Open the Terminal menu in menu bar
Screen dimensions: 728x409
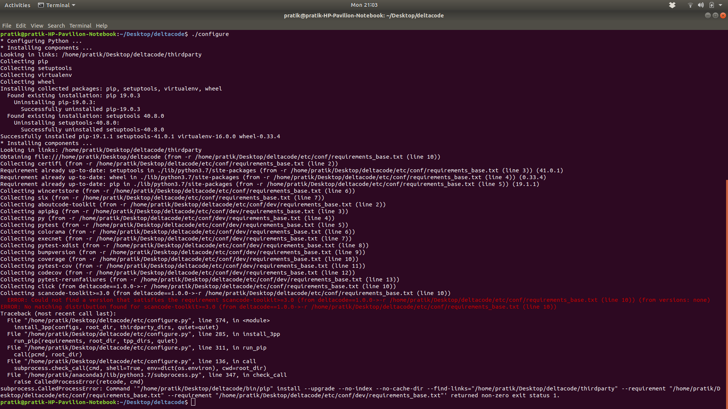(80, 26)
